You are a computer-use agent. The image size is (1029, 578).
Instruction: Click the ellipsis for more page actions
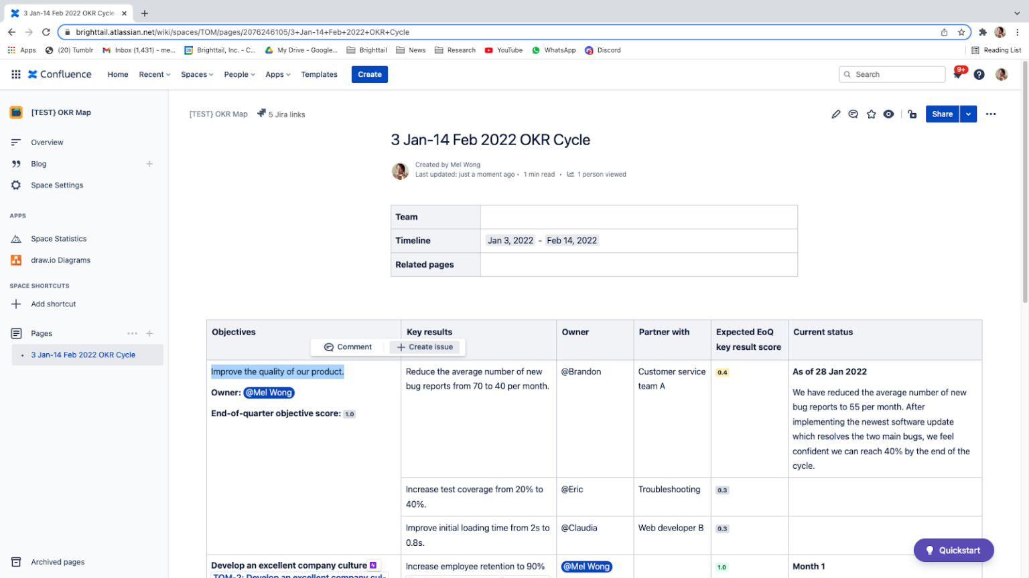pyautogui.click(x=991, y=114)
